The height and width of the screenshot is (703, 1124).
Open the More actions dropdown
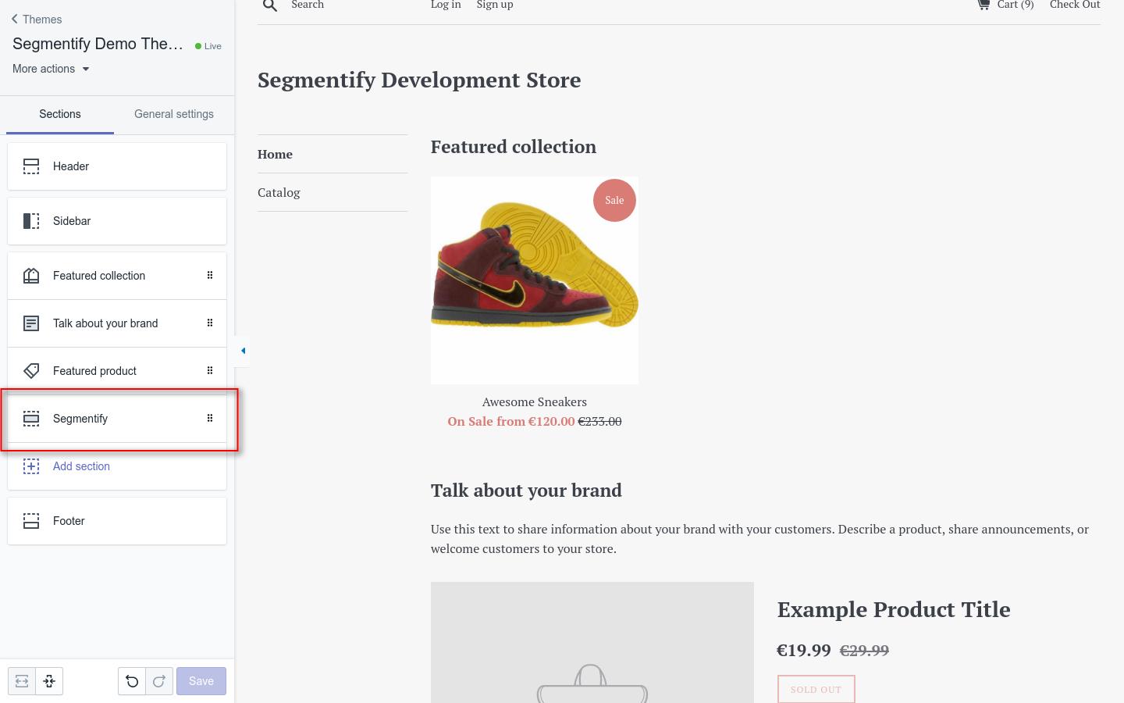(x=51, y=69)
